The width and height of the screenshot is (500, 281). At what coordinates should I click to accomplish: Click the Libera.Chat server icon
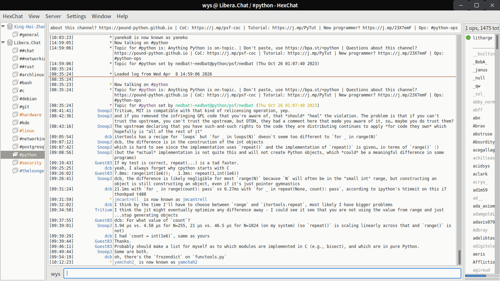tap(10, 43)
